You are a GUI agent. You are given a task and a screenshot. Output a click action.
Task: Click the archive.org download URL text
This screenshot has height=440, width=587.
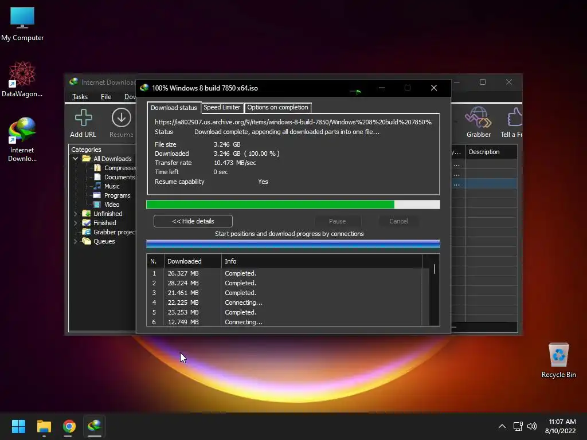tap(293, 122)
